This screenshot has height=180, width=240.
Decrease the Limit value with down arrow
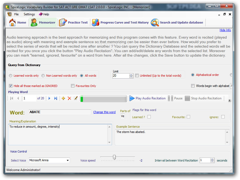click(x=131, y=77)
